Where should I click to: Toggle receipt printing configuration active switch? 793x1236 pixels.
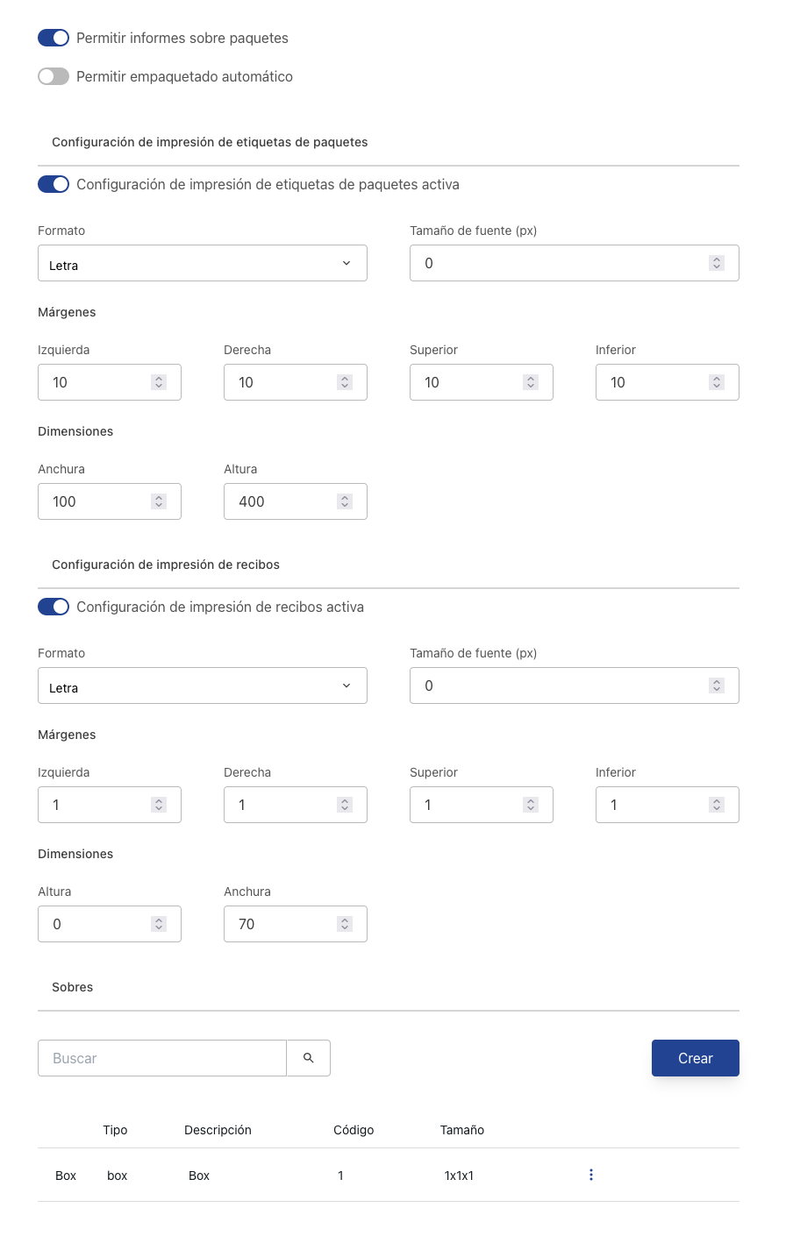tap(54, 607)
